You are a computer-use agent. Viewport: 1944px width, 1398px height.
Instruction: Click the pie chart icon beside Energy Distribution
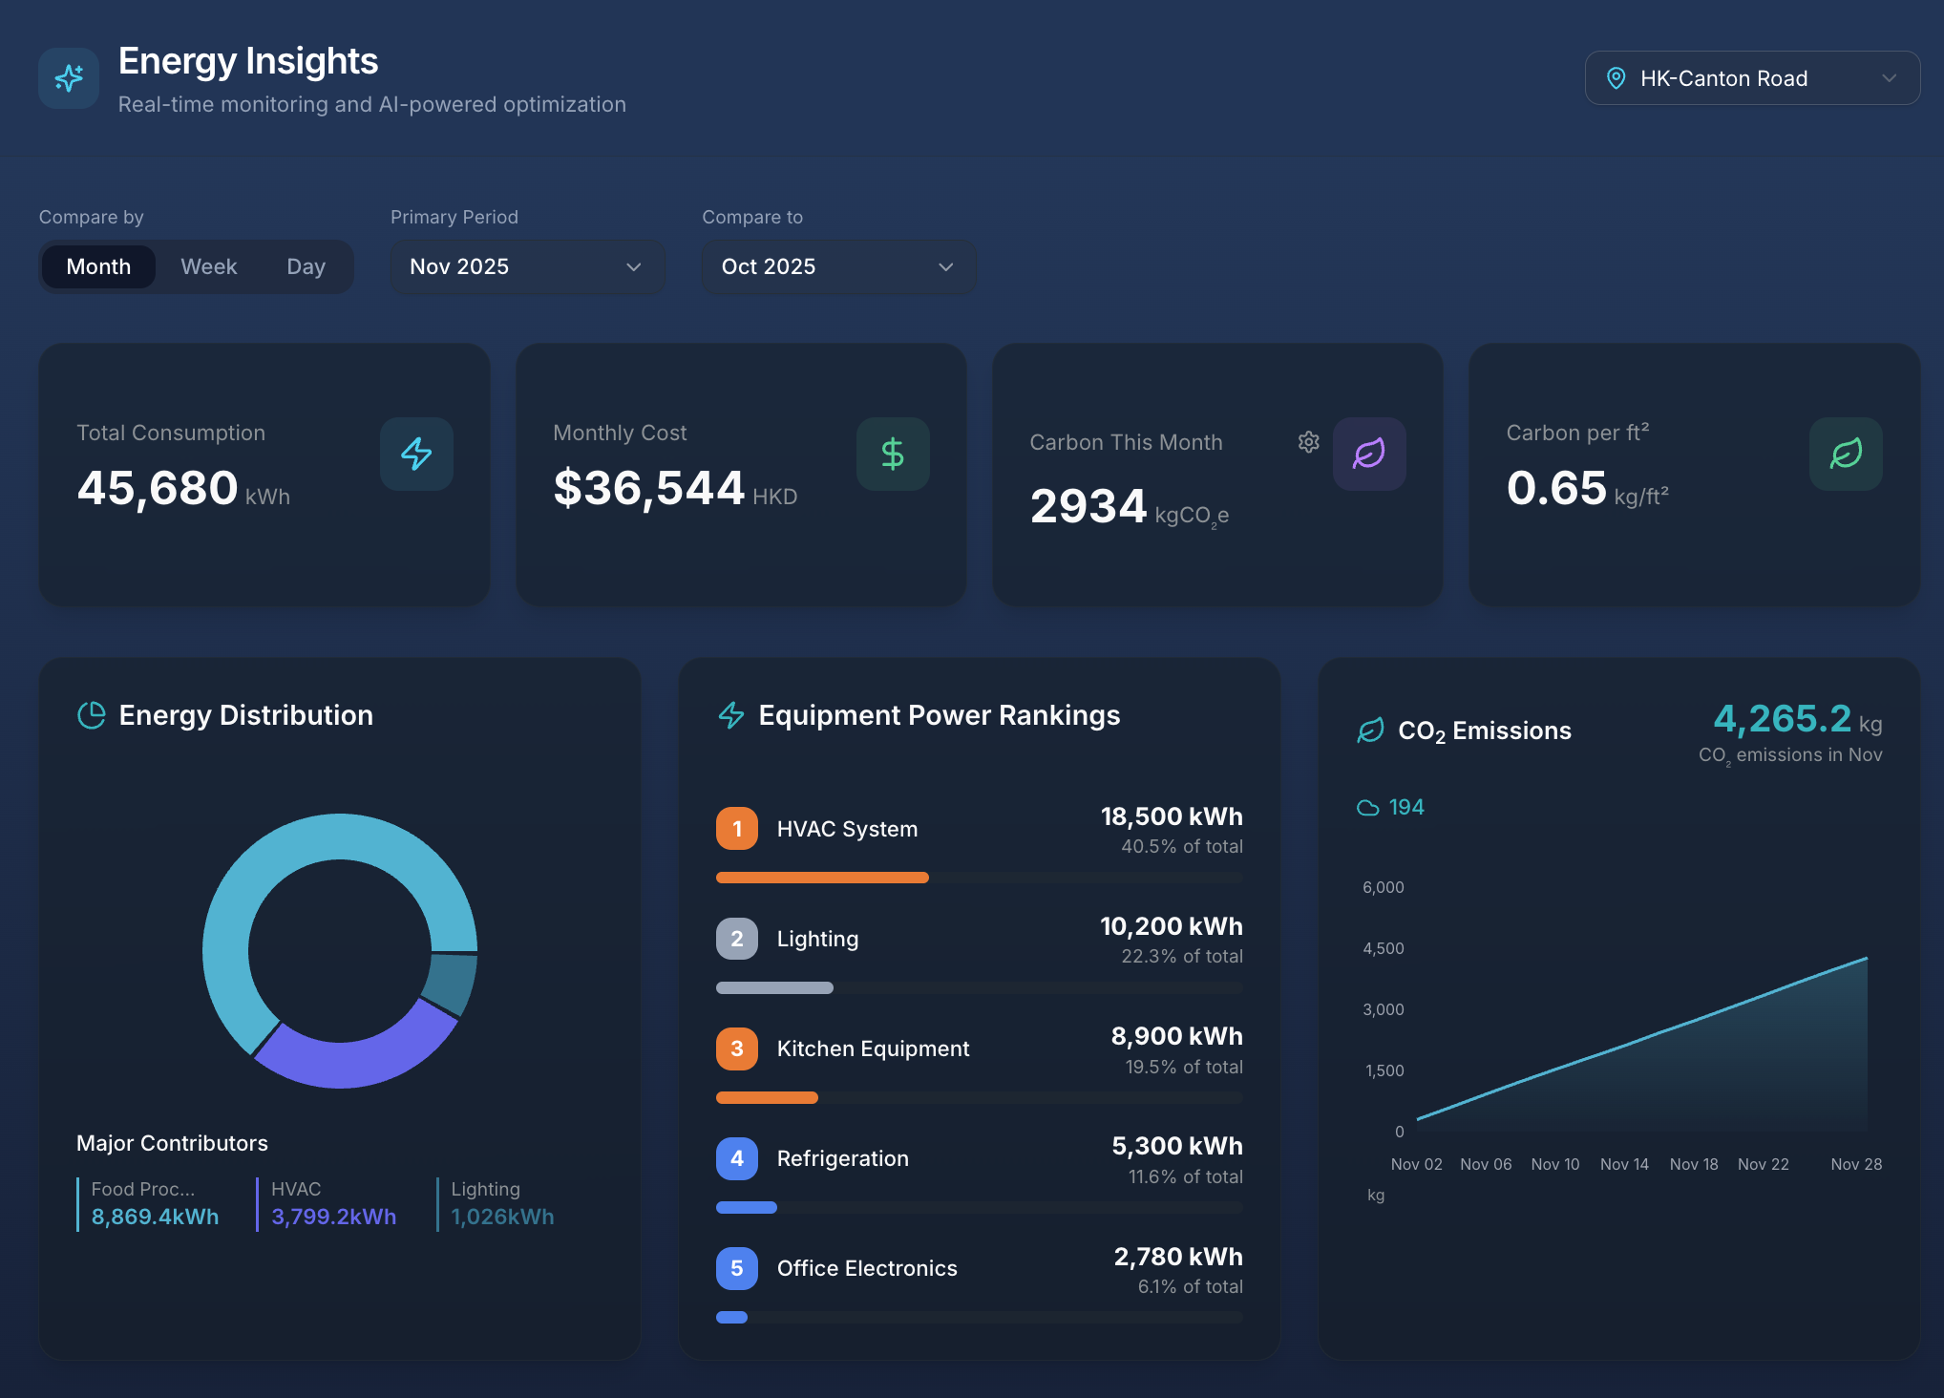click(92, 715)
